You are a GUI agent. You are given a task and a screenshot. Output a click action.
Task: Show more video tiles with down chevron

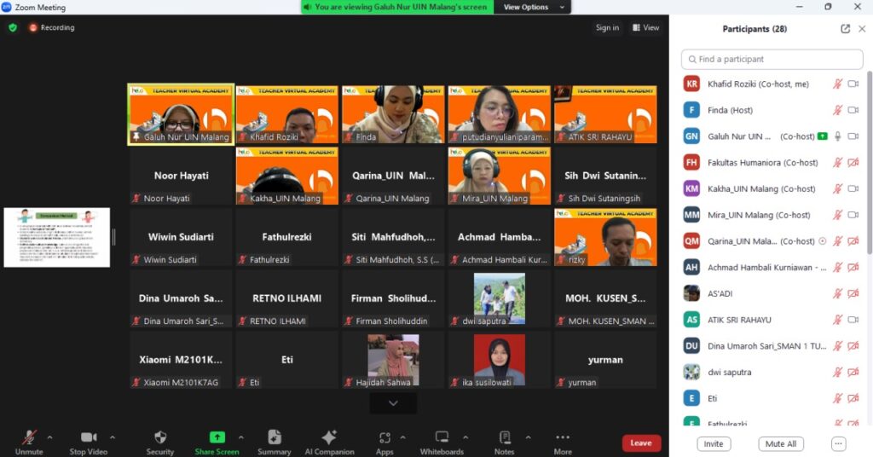pyautogui.click(x=393, y=403)
